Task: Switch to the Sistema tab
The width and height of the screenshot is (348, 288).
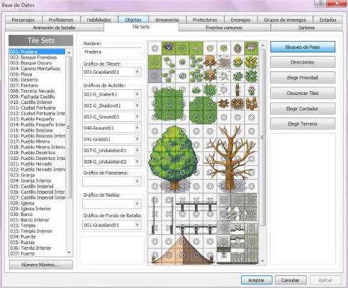Action: click(x=306, y=28)
